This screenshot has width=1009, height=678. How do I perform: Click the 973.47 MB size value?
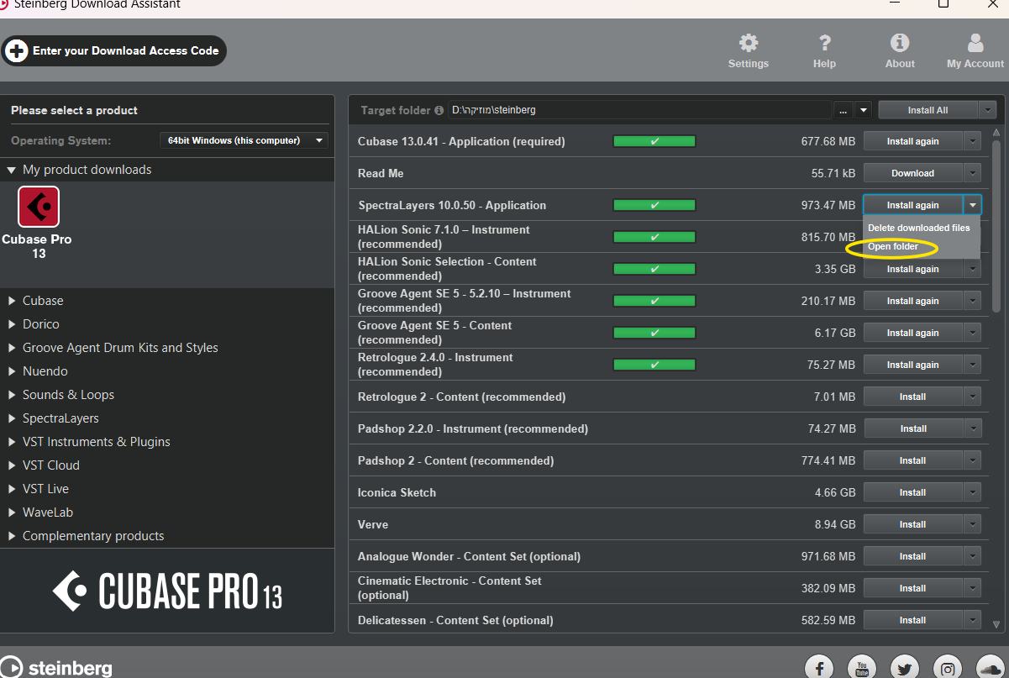[x=828, y=205]
